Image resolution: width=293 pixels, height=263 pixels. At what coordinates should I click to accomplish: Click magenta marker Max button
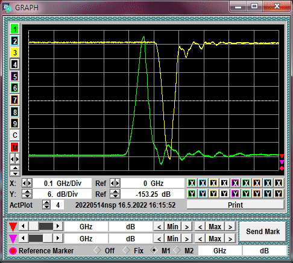(215, 238)
